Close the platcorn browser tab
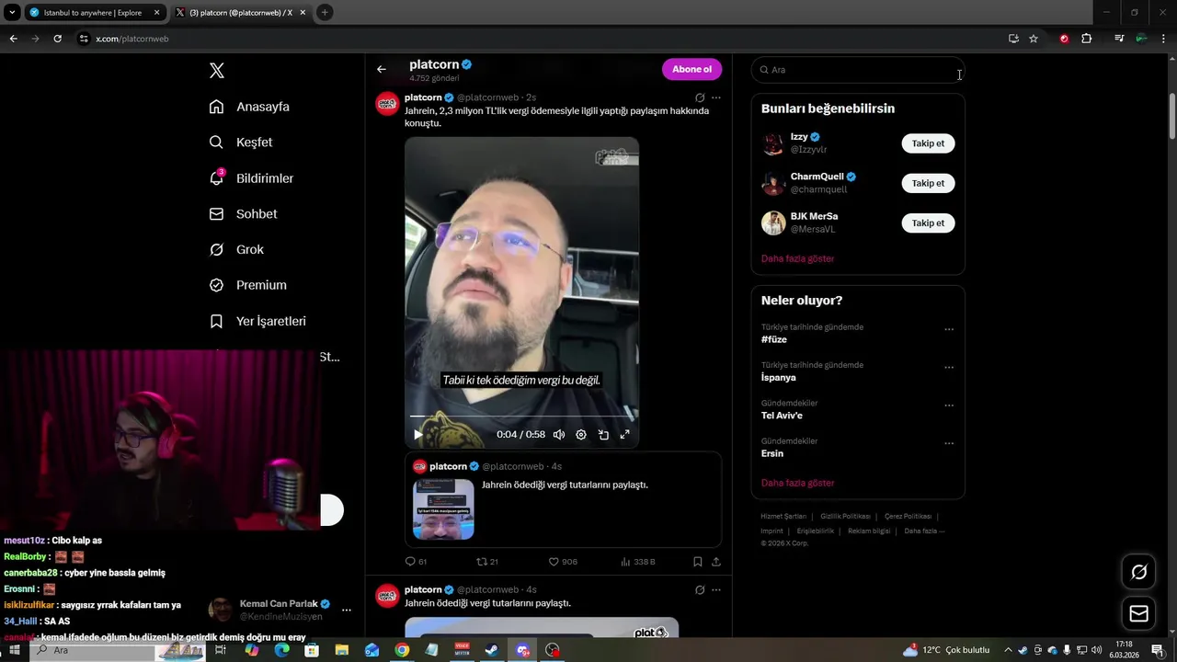Screen dimensions: 1177x662 pos(303,13)
